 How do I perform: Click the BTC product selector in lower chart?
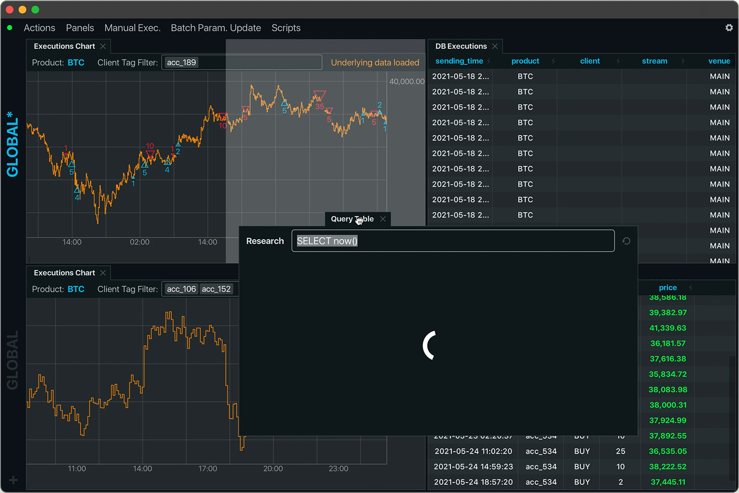(76, 289)
